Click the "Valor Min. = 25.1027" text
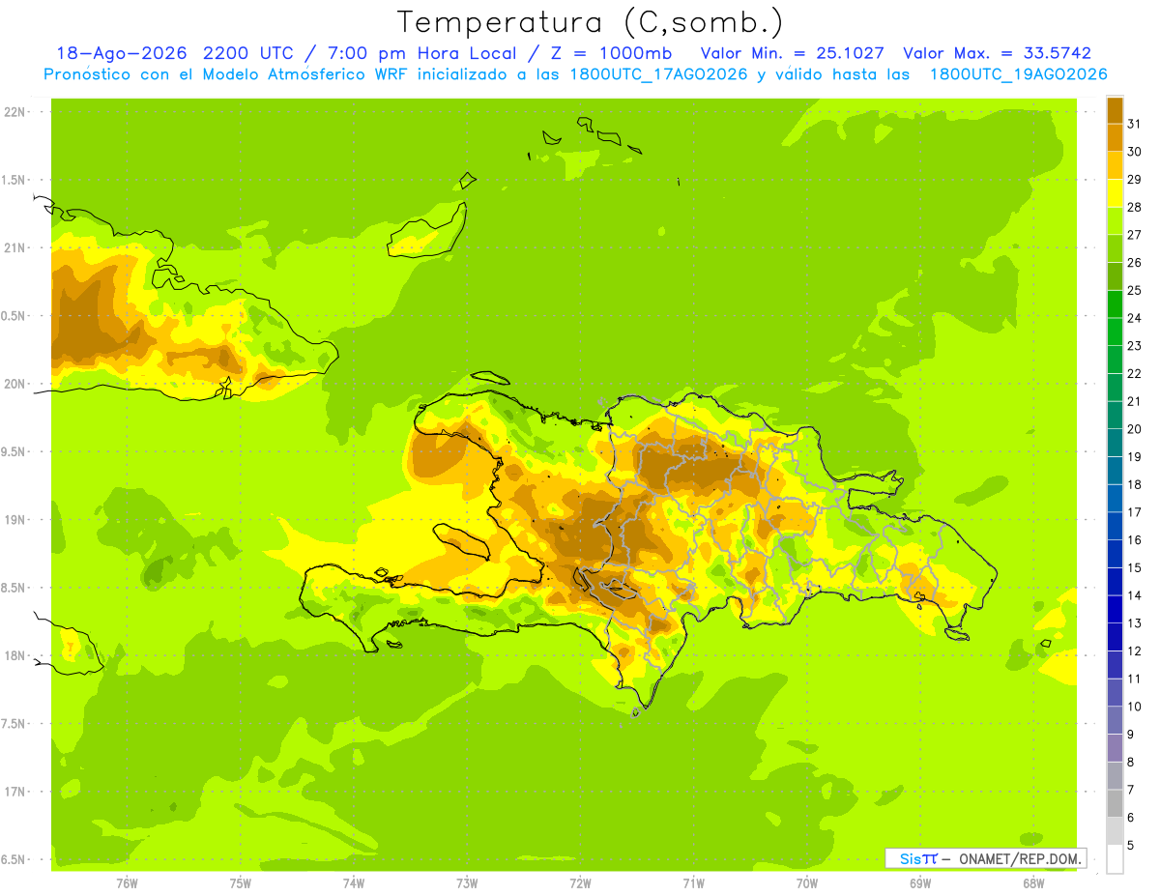 tap(792, 53)
